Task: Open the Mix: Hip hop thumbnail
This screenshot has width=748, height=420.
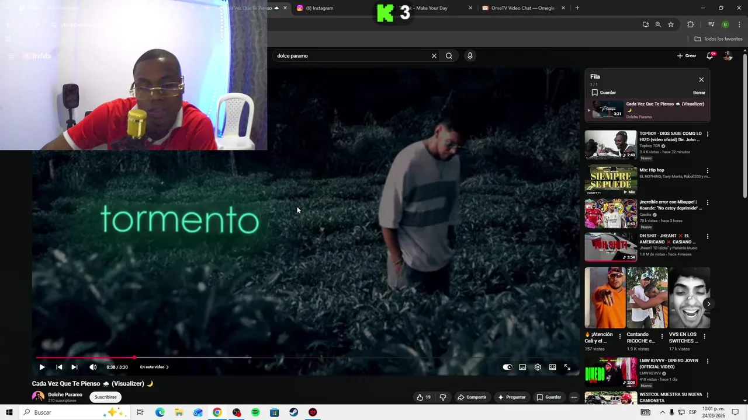Action: pyautogui.click(x=611, y=181)
